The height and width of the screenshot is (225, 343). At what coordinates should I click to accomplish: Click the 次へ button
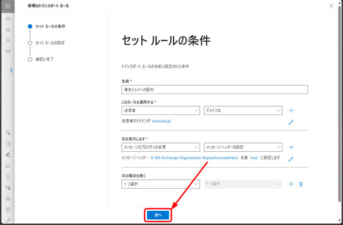tap(158, 215)
